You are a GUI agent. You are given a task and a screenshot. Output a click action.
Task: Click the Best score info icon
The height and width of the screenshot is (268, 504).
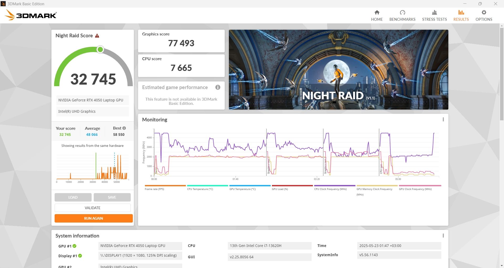tap(124, 128)
